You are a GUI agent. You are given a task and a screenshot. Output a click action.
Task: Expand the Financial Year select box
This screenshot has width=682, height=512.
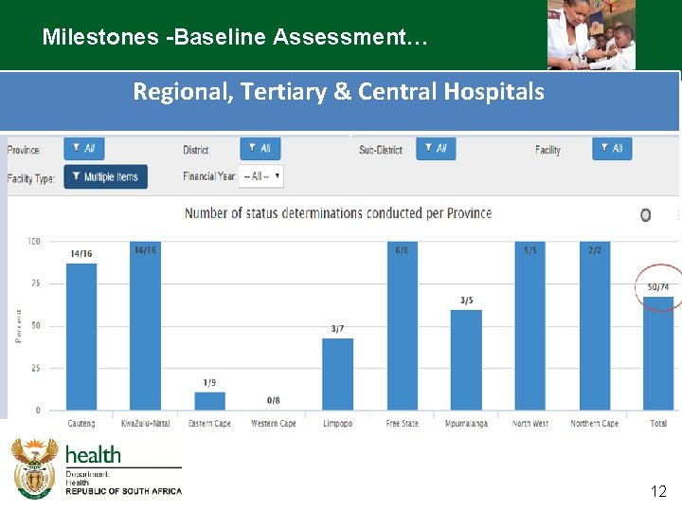coord(261,176)
